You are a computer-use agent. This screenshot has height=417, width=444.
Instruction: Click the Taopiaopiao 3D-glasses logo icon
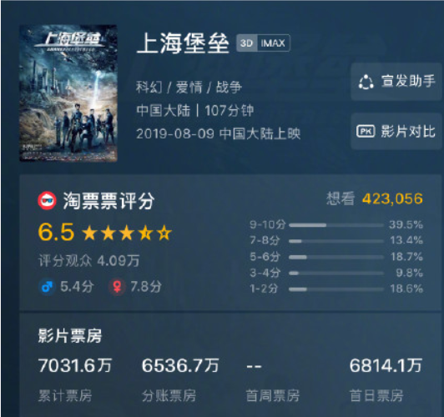(47, 201)
